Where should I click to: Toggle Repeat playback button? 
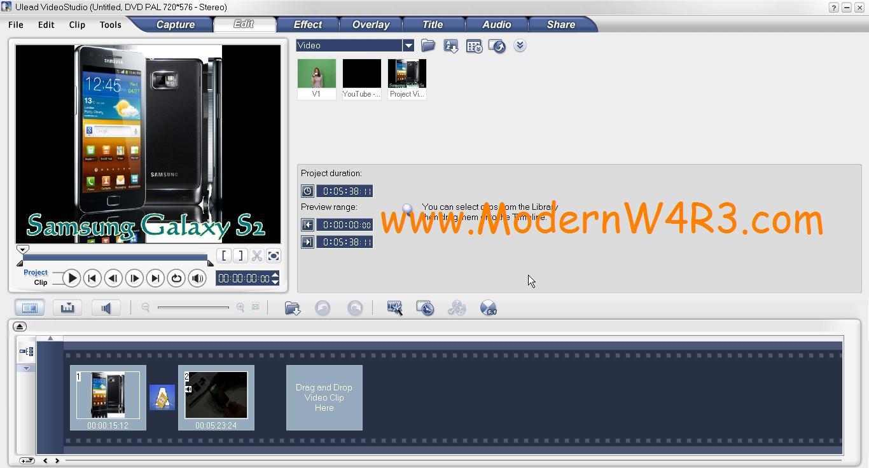(176, 279)
